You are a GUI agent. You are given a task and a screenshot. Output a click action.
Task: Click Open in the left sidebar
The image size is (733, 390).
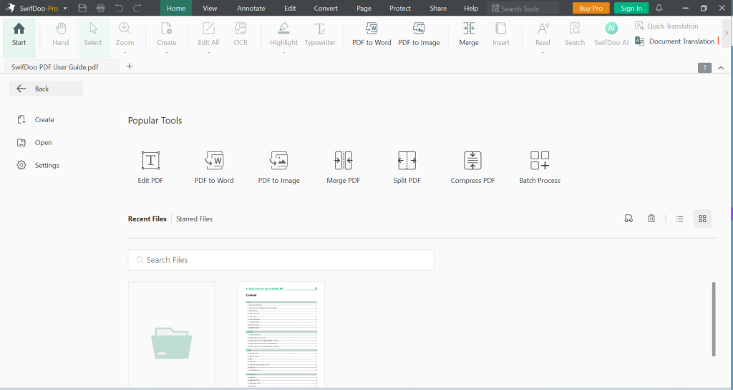(x=34, y=143)
